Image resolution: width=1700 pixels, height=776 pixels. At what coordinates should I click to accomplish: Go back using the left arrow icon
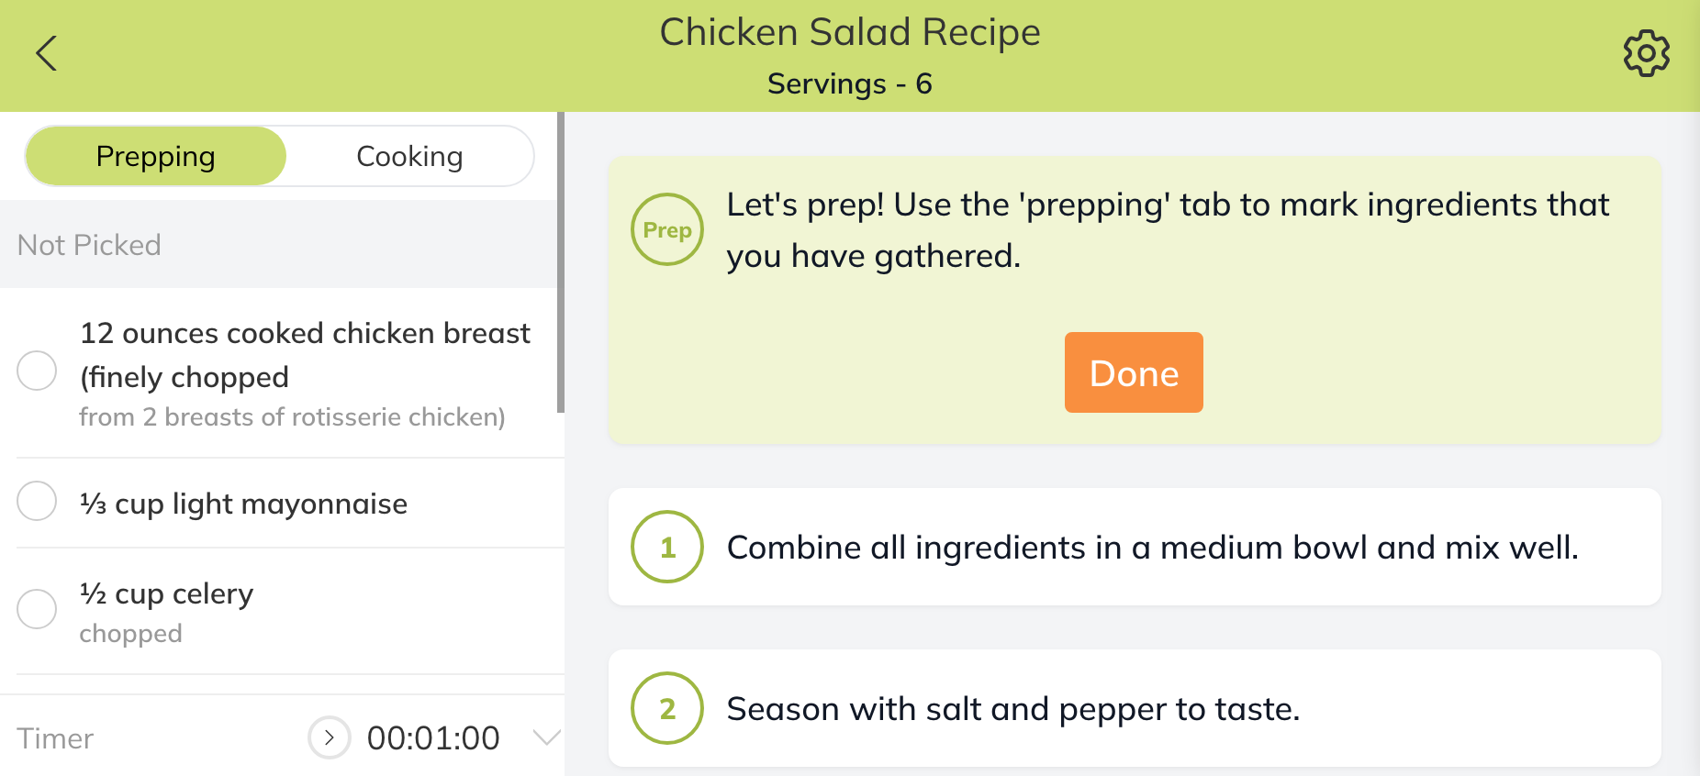point(47,53)
